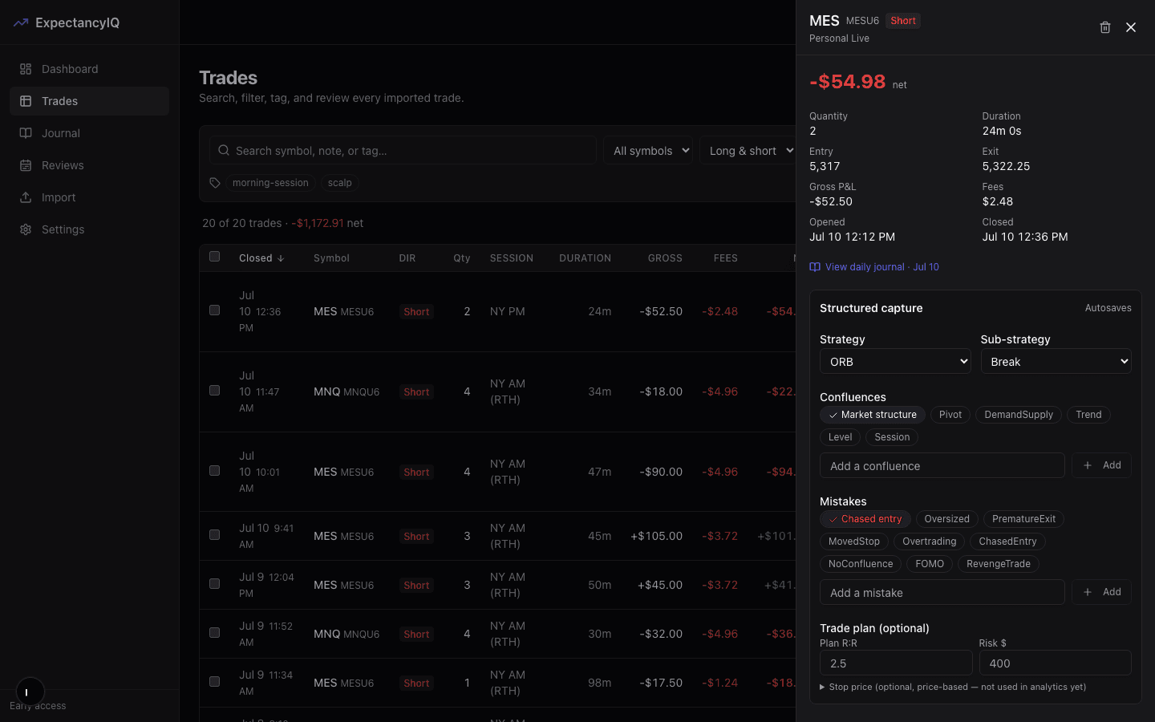
Task: Toggle the Level confluence chip
Action: pos(840,437)
